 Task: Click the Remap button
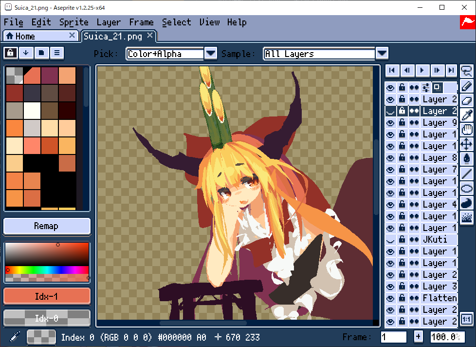[47, 226]
